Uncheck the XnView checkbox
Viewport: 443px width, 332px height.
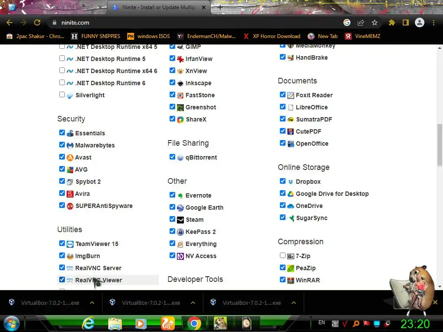pos(172,70)
